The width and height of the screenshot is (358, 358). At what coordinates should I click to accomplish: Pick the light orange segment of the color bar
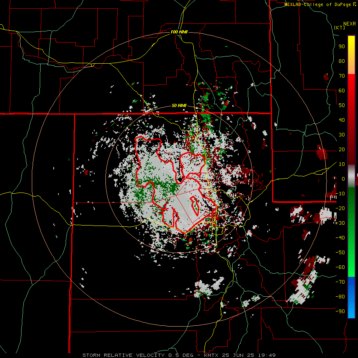tap(351, 68)
